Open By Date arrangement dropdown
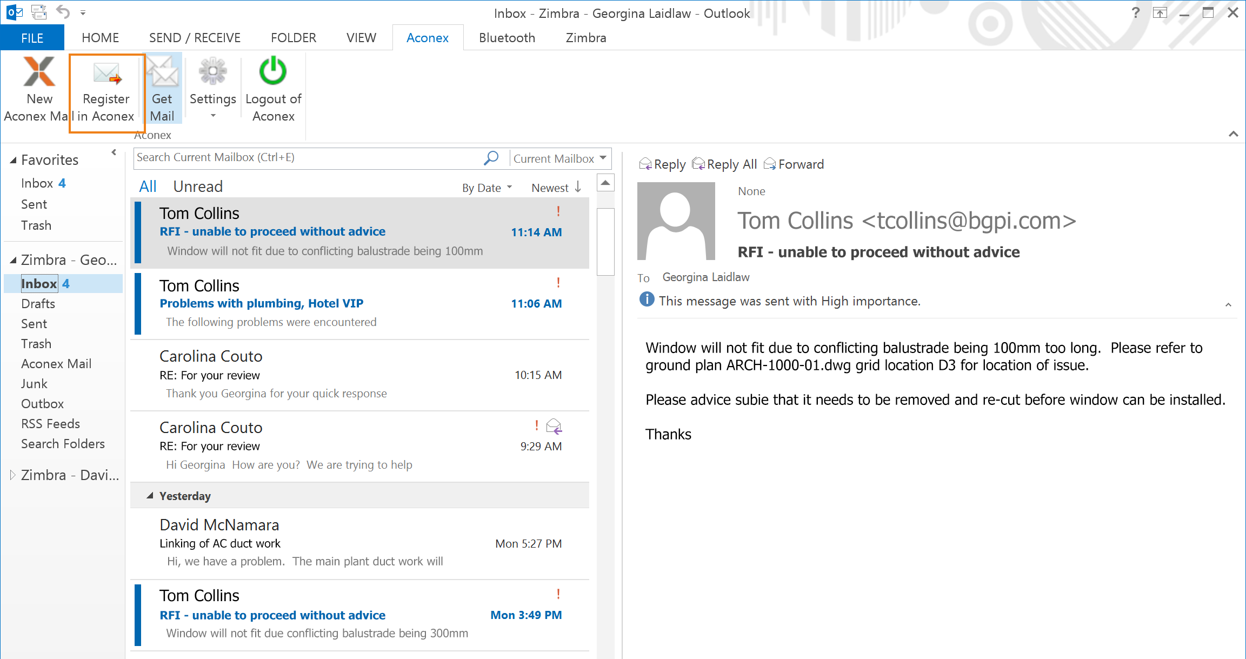Image resolution: width=1246 pixels, height=659 pixels. (487, 188)
